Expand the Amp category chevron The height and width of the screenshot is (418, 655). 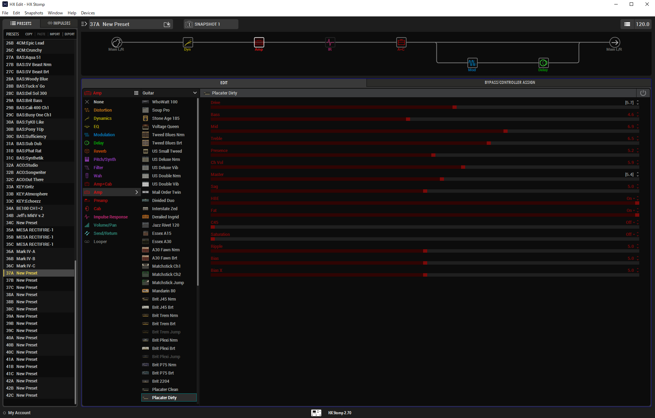136,192
